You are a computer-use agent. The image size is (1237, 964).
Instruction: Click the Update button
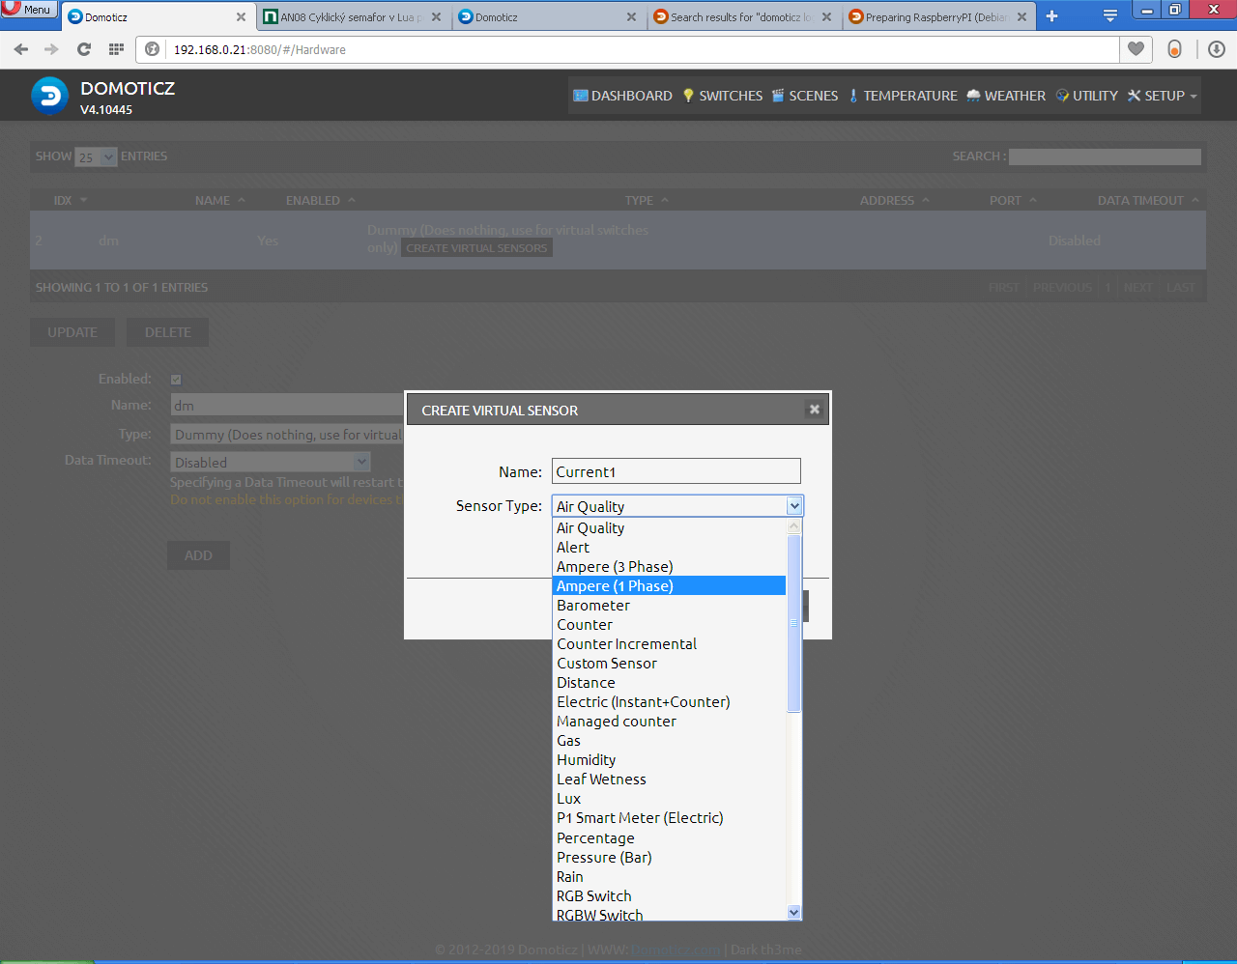pyautogui.click(x=72, y=332)
